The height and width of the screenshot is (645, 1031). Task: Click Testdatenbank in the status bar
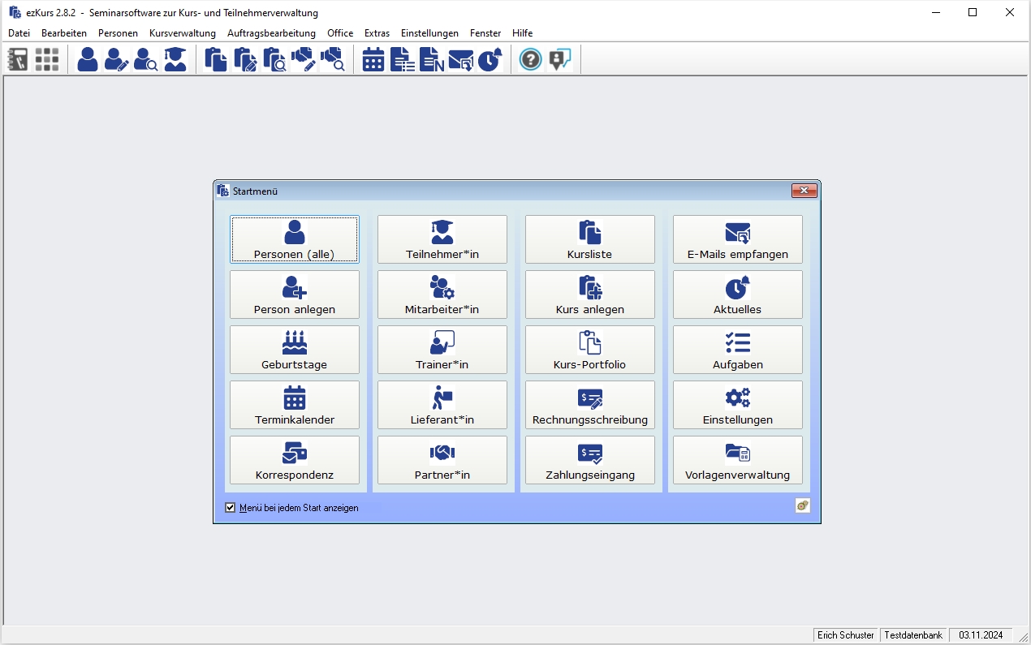(x=913, y=635)
